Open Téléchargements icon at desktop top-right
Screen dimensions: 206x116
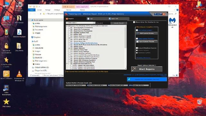[x=199, y=5]
